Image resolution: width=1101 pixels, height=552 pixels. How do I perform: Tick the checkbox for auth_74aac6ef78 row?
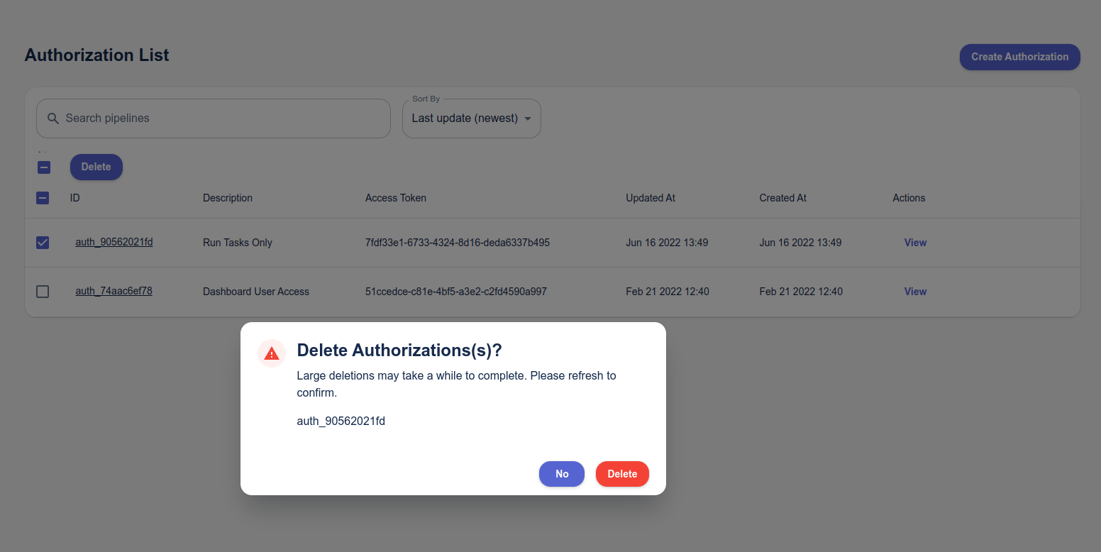(x=43, y=292)
